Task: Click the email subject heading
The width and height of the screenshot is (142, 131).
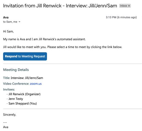Action: [x=60, y=6]
